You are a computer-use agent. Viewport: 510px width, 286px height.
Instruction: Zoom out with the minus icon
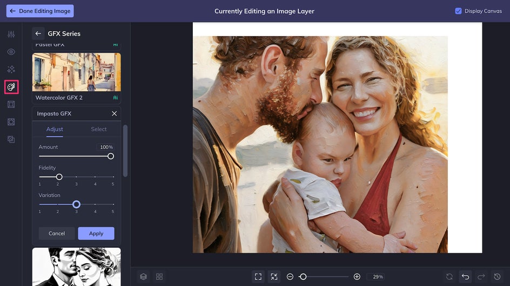(290, 277)
